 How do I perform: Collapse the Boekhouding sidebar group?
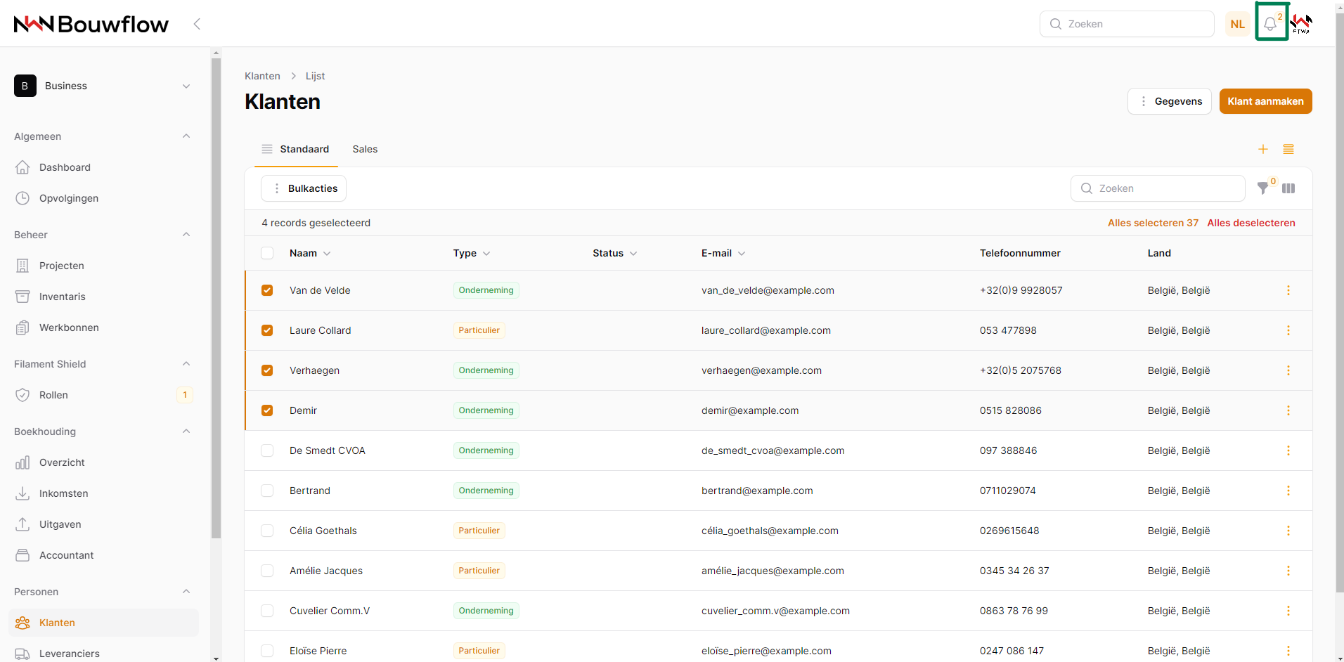186,431
